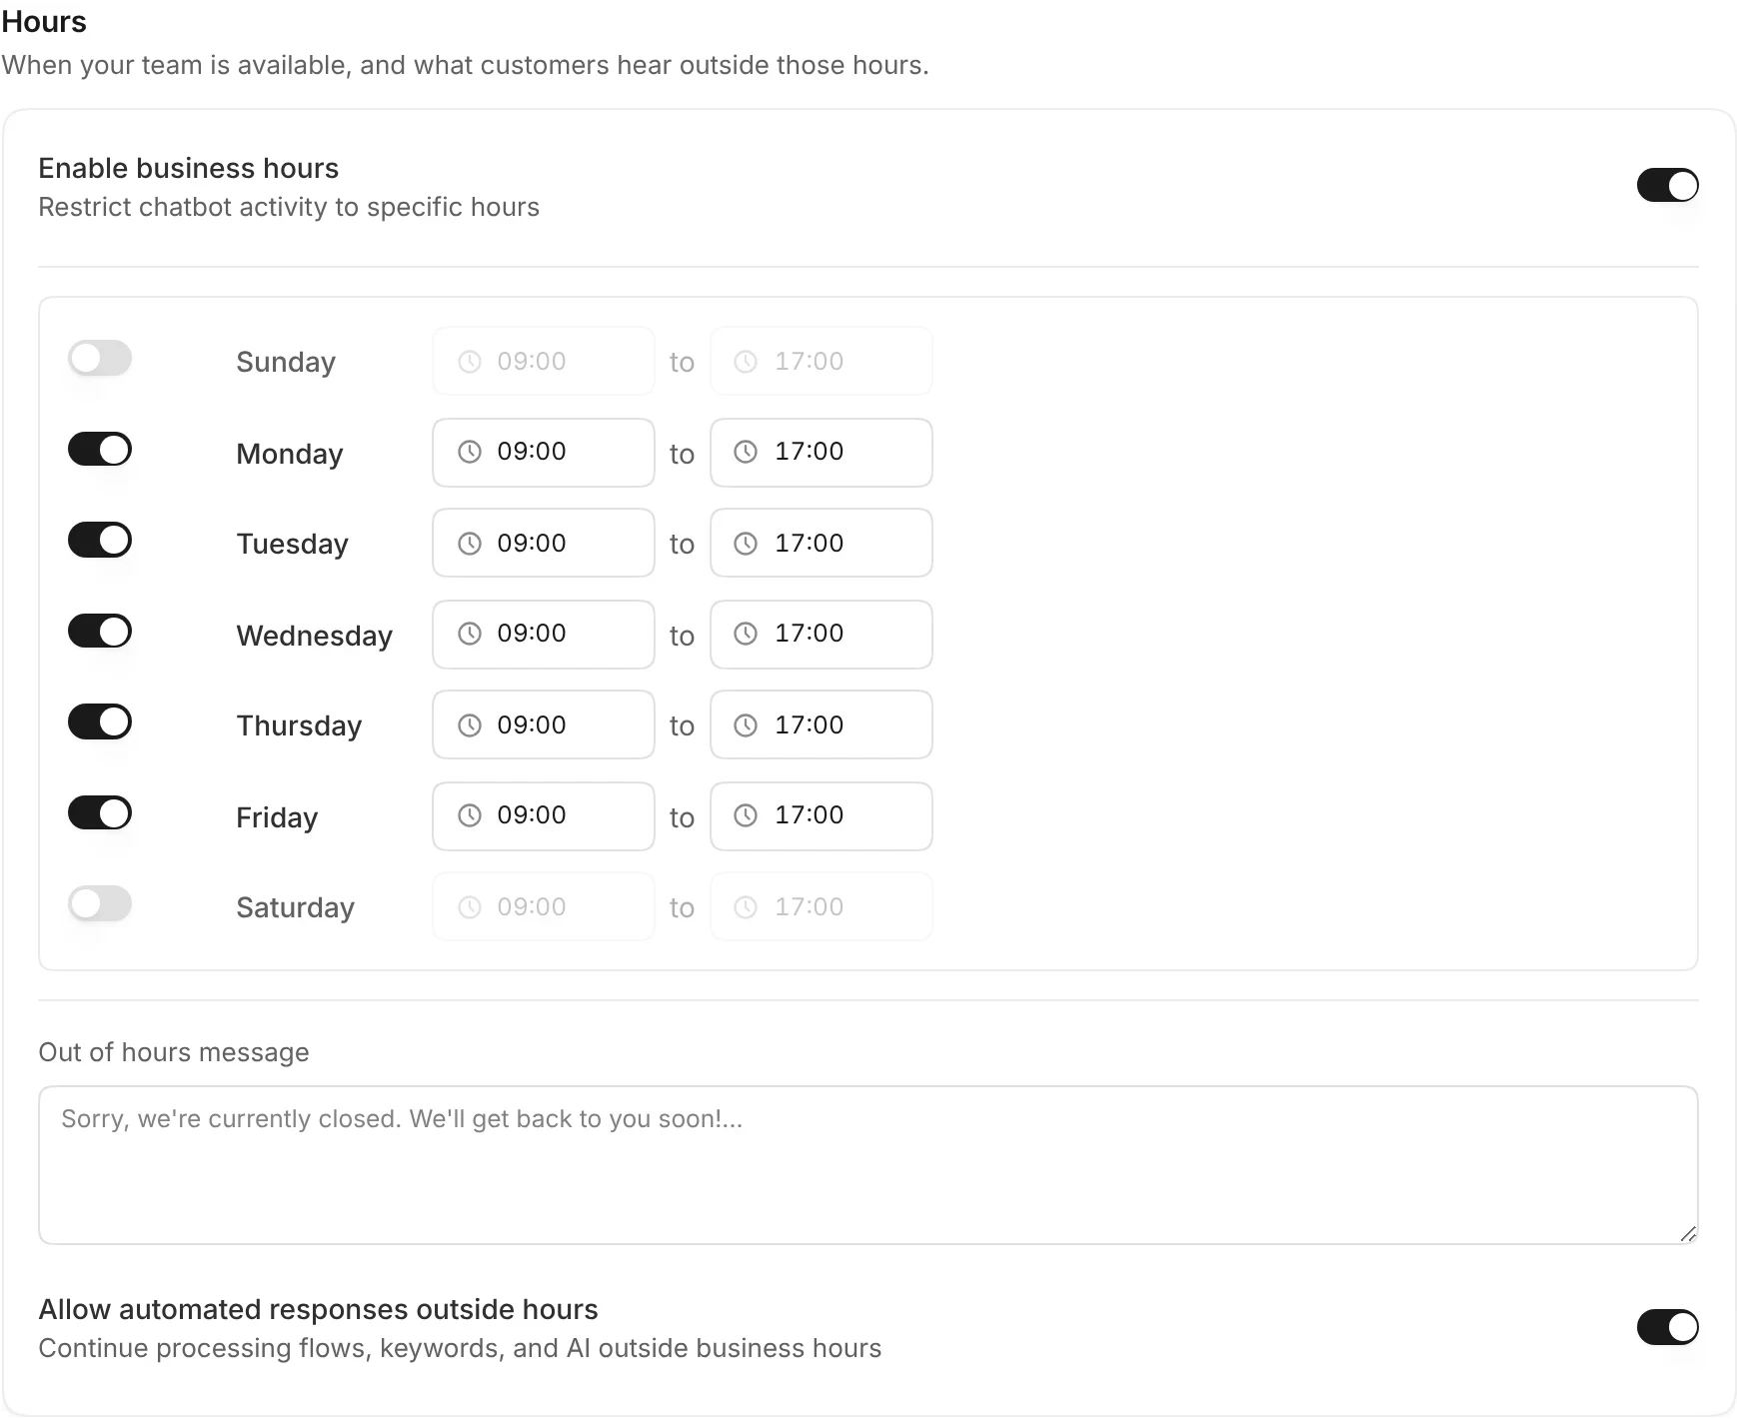This screenshot has height=1419, width=1737.
Task: Disable the Monday toggle
Action: pyautogui.click(x=100, y=449)
